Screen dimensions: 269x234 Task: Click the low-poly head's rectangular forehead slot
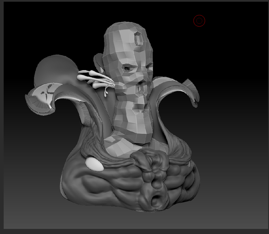(x=138, y=38)
